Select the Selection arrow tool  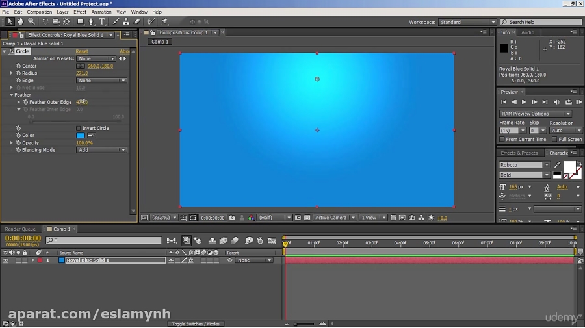coord(10,22)
